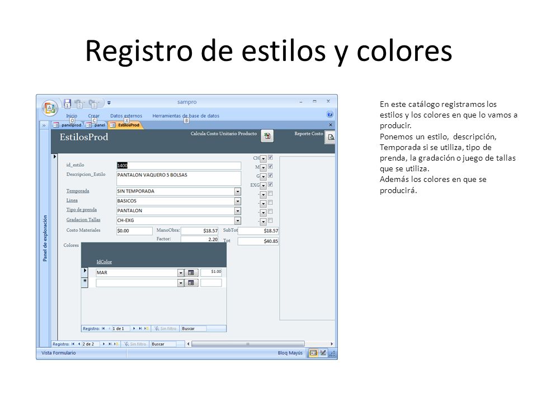Open the IdColor dropdown in new row

[181, 283]
